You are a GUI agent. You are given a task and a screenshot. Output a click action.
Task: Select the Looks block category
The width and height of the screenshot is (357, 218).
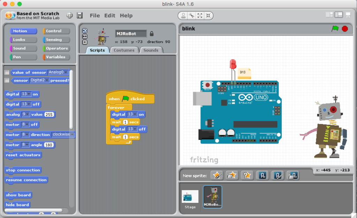tap(23, 40)
